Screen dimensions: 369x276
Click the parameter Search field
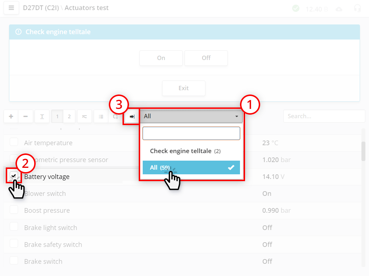click(x=324, y=116)
